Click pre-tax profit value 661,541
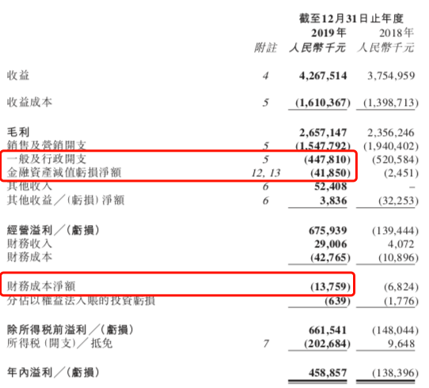 pos(328,330)
